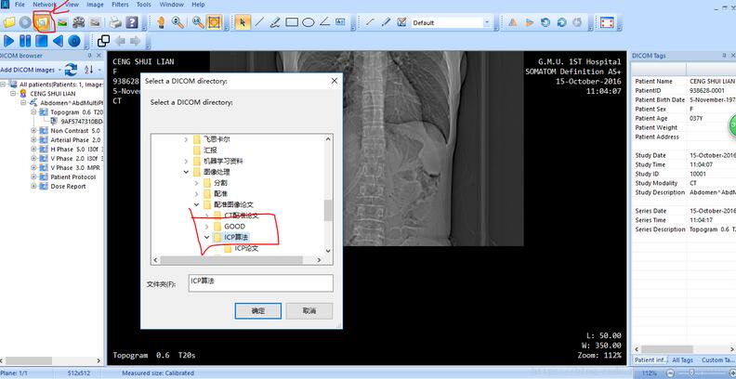Image resolution: width=736 pixels, height=379 pixels.
Task: Click the rotate counterclockwise icon
Action: click(545, 22)
